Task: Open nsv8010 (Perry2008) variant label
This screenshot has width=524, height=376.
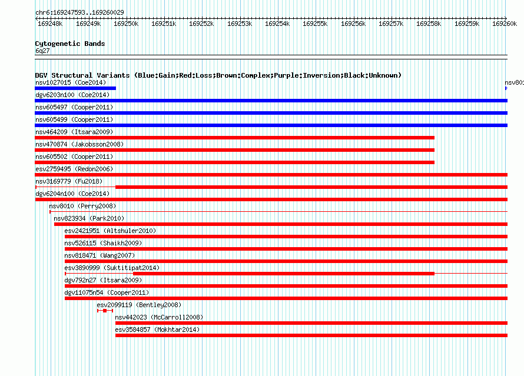Action: click(x=82, y=206)
